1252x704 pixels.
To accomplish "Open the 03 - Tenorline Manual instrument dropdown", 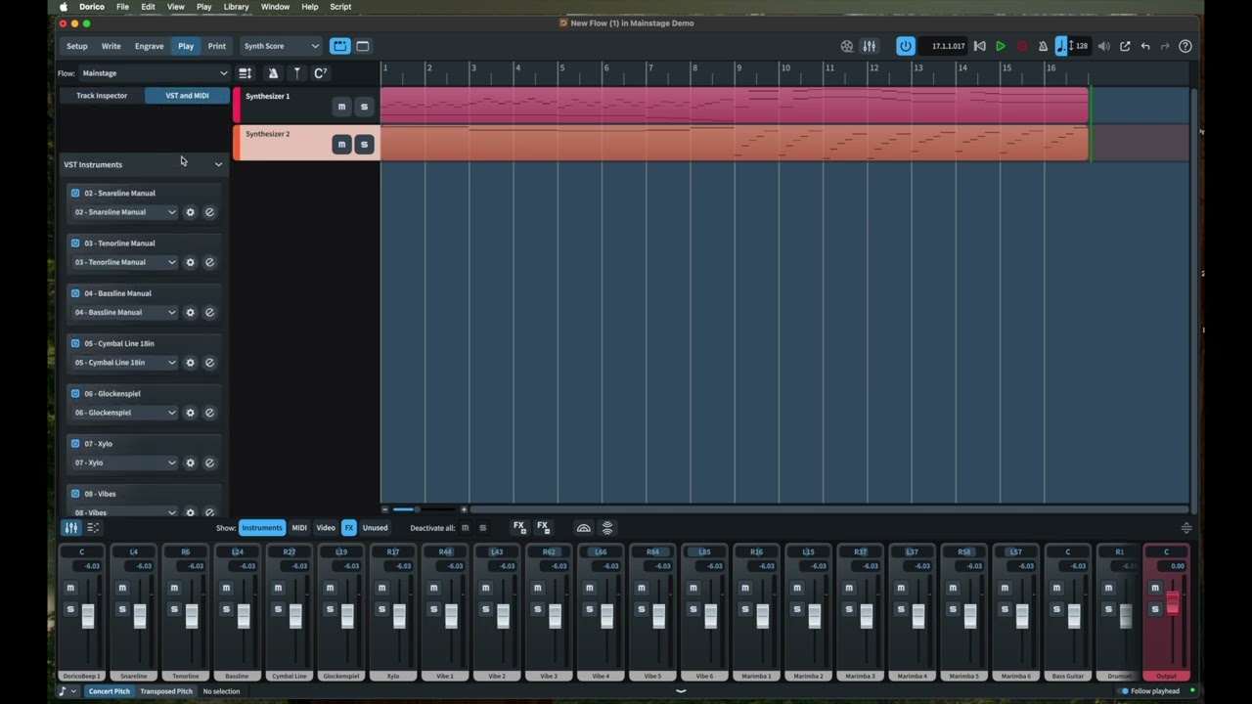I will click(124, 262).
